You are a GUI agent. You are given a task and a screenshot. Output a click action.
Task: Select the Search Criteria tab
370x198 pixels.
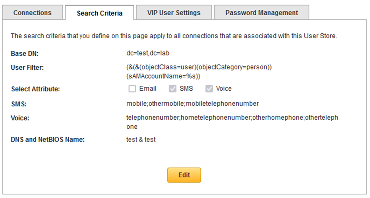click(99, 13)
